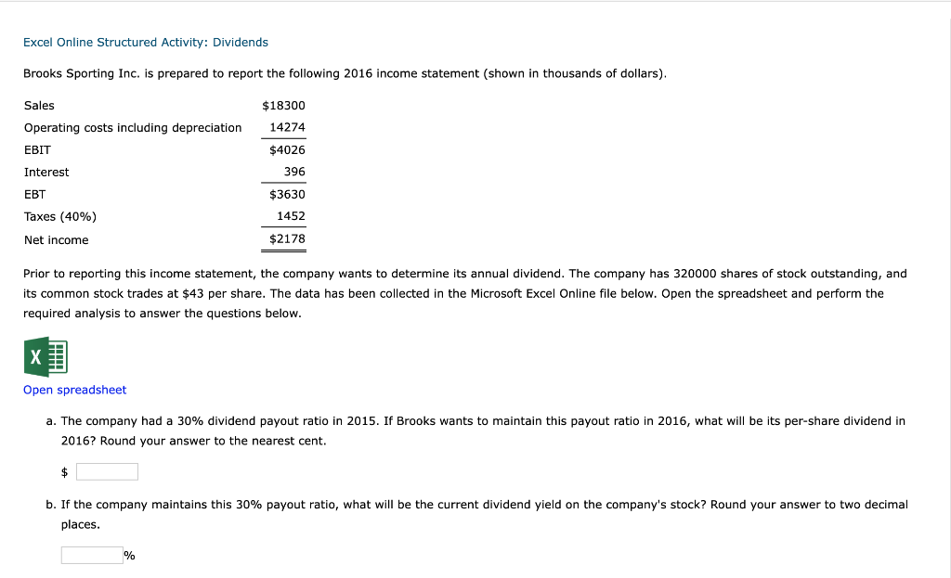The height and width of the screenshot is (578, 951).
Task: Click the green Excel spreadsheet icon
Action: [46, 356]
